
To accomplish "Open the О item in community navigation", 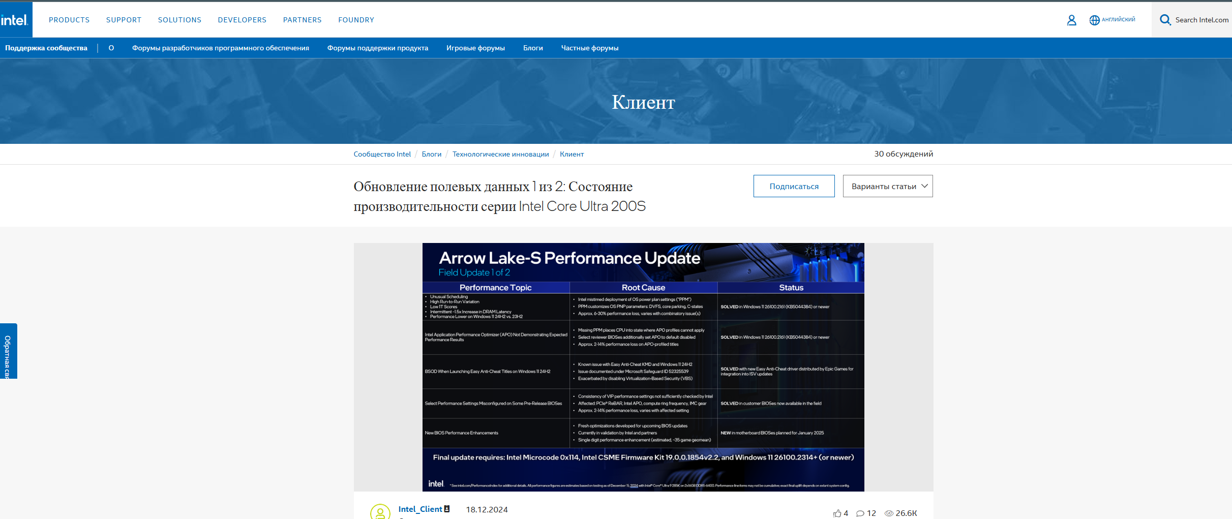I will [x=111, y=48].
